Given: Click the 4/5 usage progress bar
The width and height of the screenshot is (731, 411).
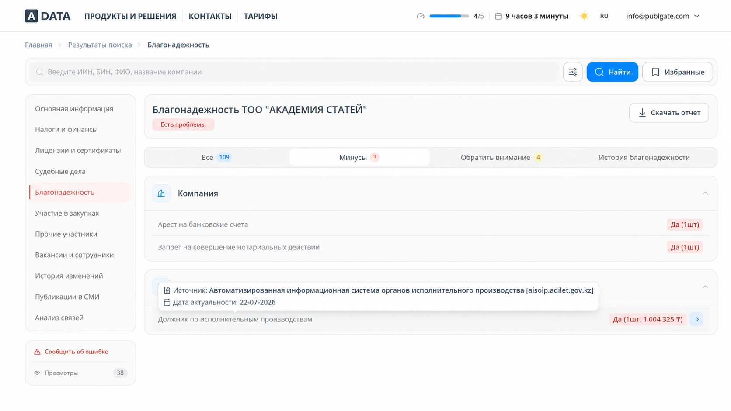Looking at the screenshot, I should [449, 16].
